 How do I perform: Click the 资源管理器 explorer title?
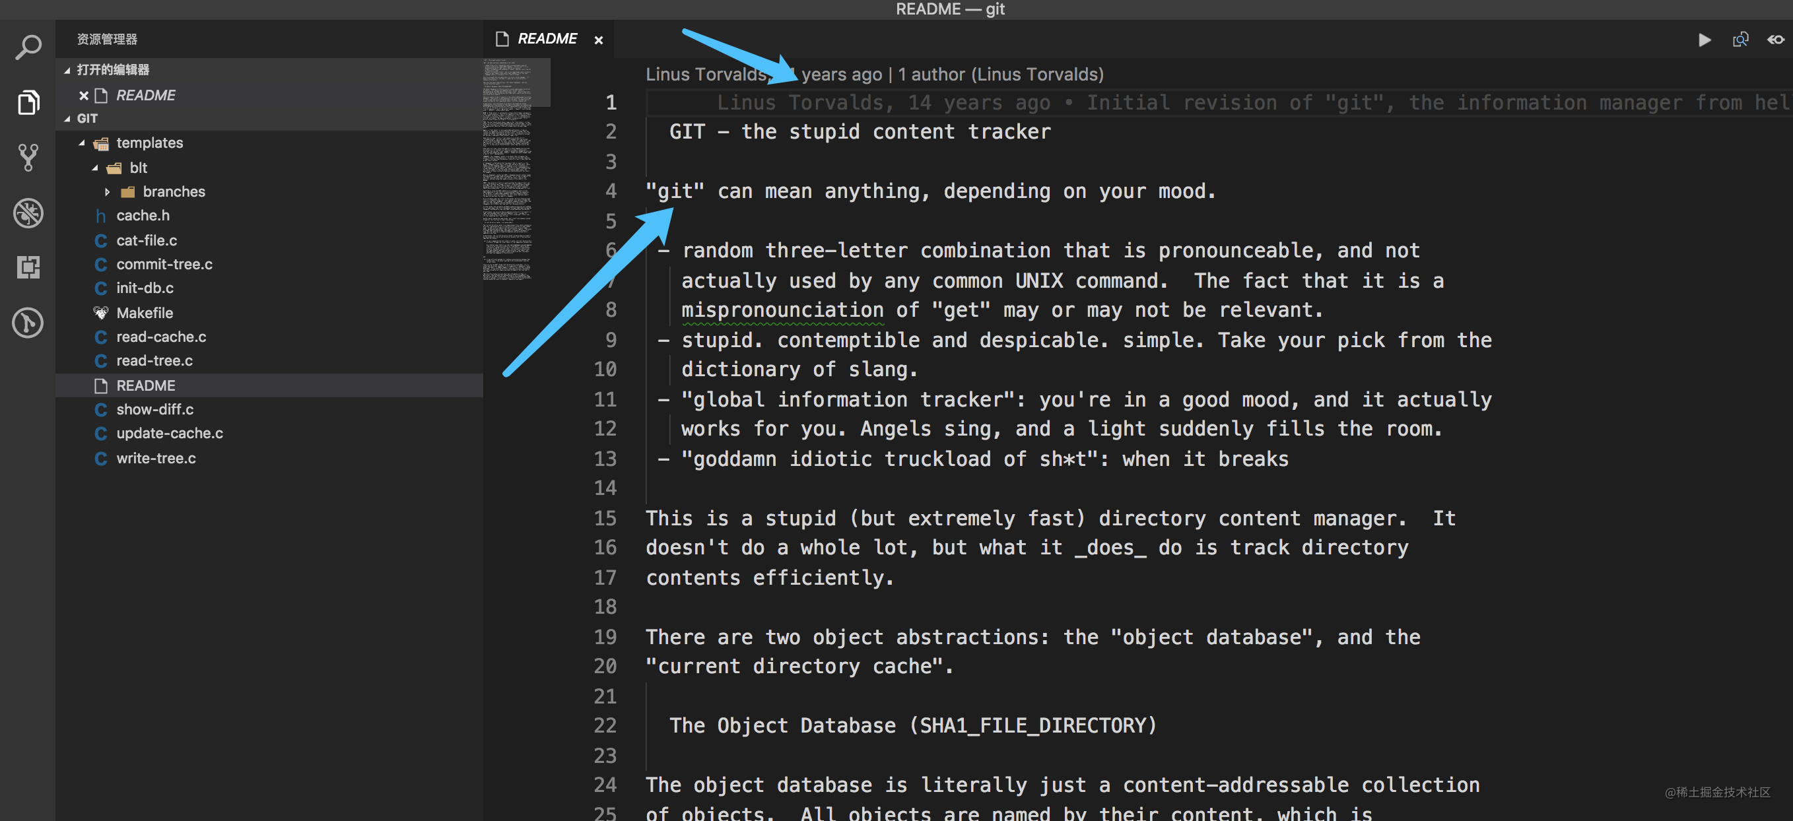tap(106, 39)
